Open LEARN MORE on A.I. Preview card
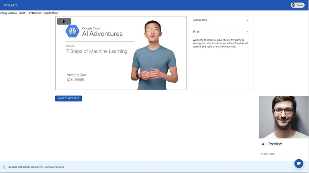Viewport: 309px width, 173px height. coord(268,154)
